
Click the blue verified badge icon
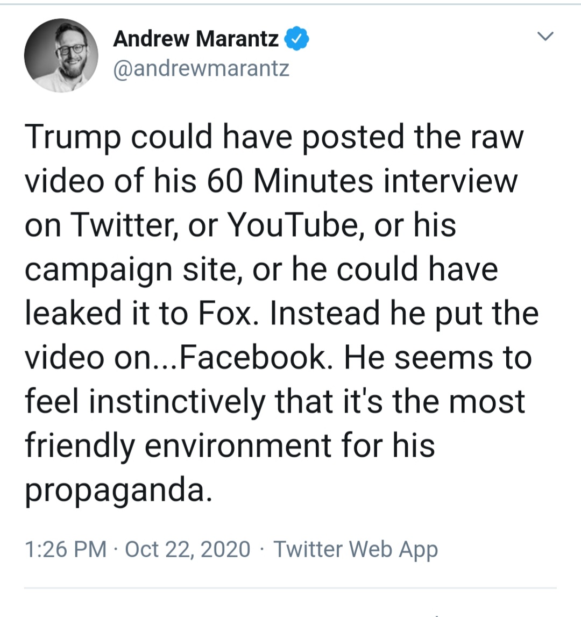point(297,39)
